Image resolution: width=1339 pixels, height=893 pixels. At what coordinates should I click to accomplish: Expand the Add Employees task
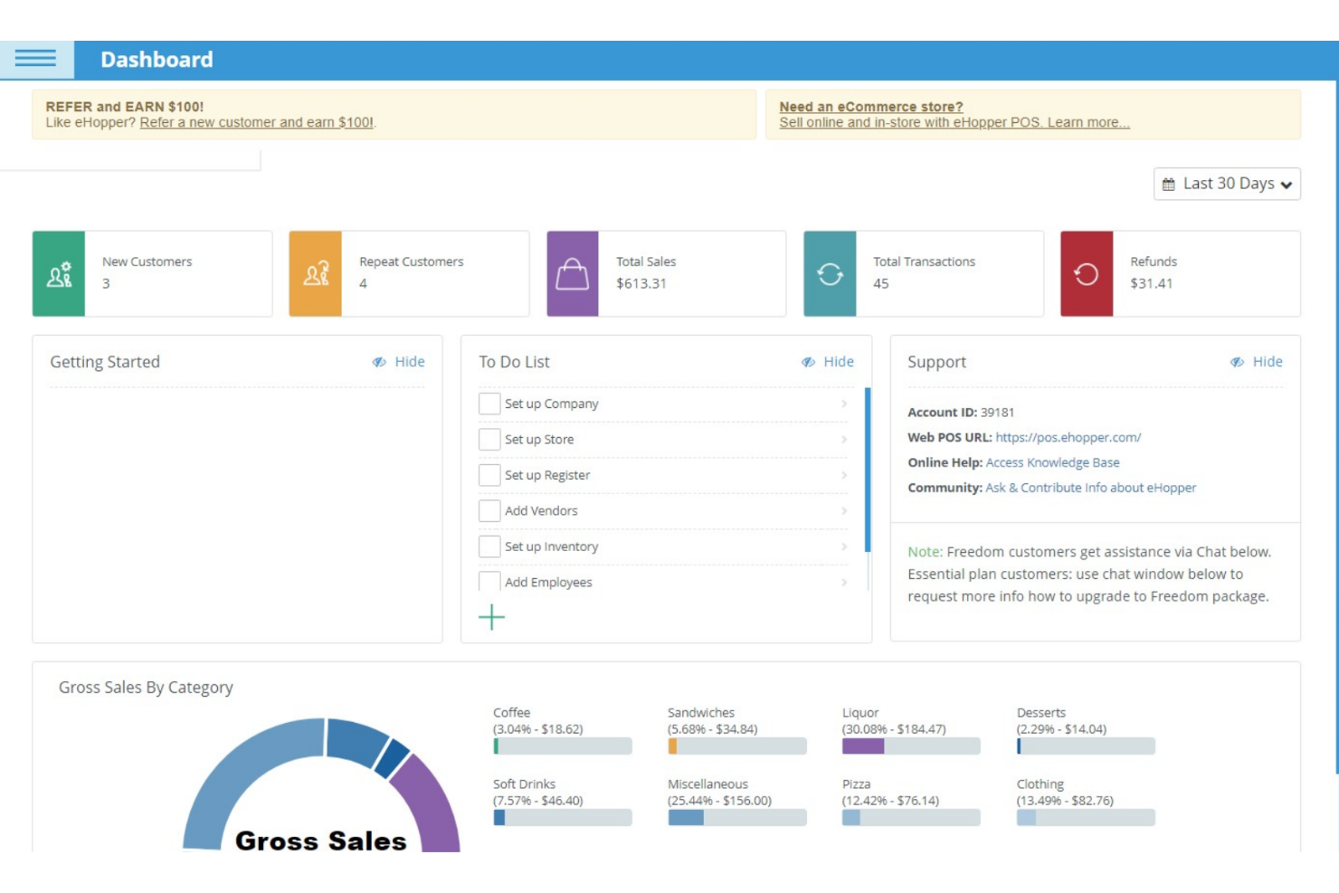tap(843, 582)
